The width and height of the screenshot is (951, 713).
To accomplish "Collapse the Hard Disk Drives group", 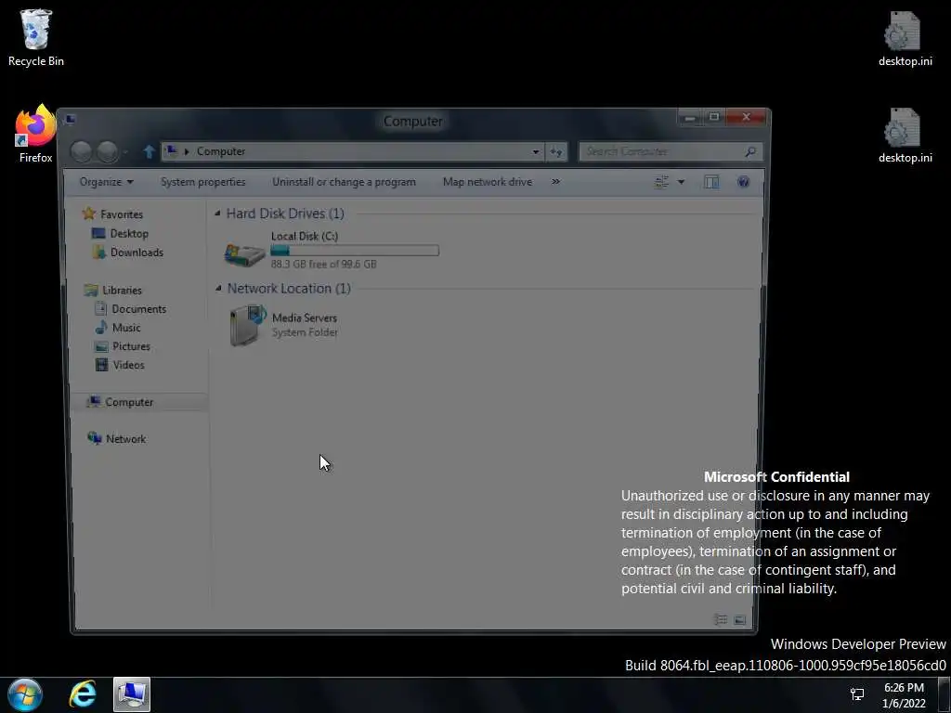I will point(217,214).
